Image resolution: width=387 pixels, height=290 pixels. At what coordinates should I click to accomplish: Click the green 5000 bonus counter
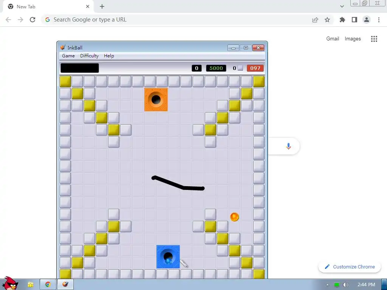[216, 68]
